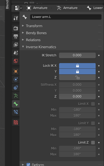Animate IK Stretch using its dot button
This screenshot has height=166, width=104.
(x=99, y=55)
